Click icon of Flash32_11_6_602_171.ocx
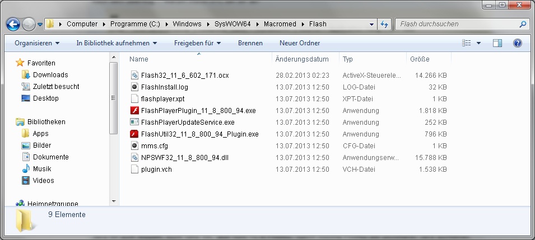Viewport: 535px width, 240px height. (x=134, y=76)
